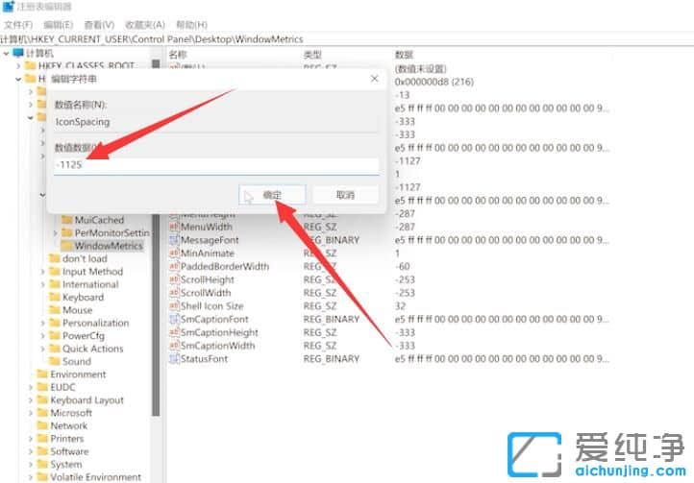
Task: Select the Network folder icon
Action: click(42, 425)
